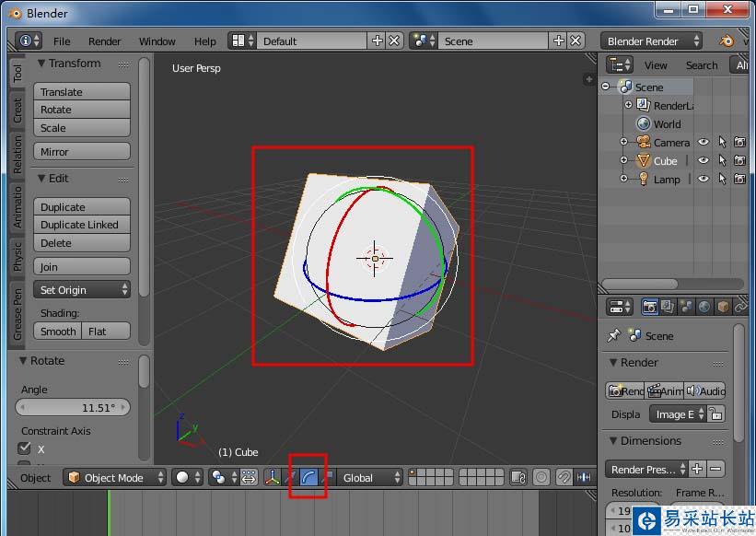The height and width of the screenshot is (536, 756).
Task: Collapse the Dimensions panel
Action: pyautogui.click(x=613, y=440)
